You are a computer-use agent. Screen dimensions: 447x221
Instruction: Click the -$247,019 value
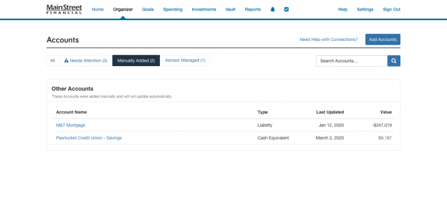(x=382, y=125)
